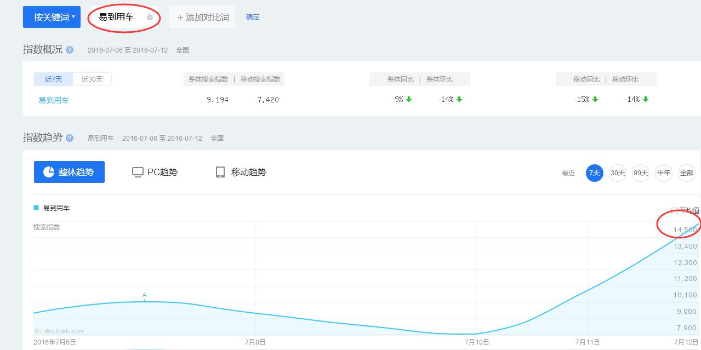Click the A marker on the trend line

(x=145, y=295)
